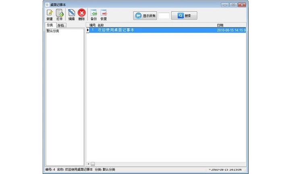Click the 新建 (New) note icon

(x=50, y=13)
